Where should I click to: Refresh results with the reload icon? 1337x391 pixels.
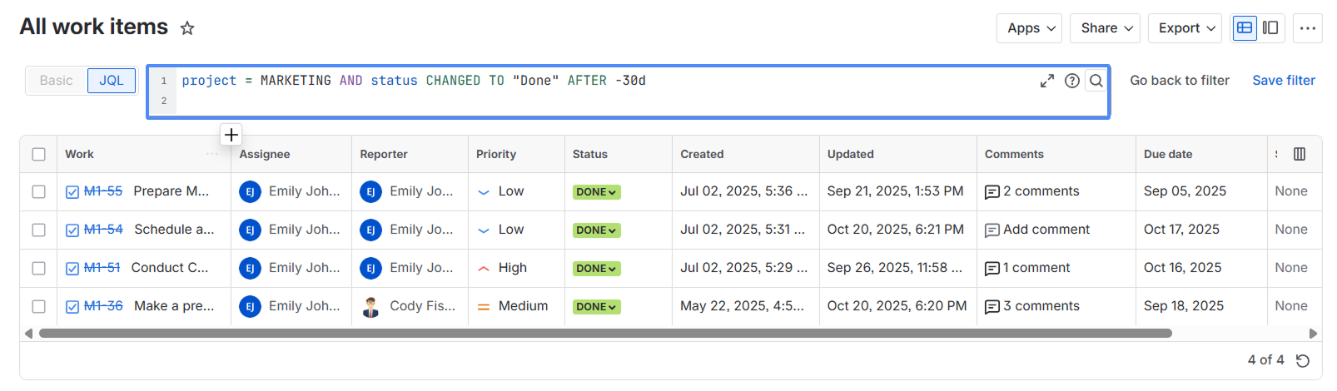[x=1303, y=360]
